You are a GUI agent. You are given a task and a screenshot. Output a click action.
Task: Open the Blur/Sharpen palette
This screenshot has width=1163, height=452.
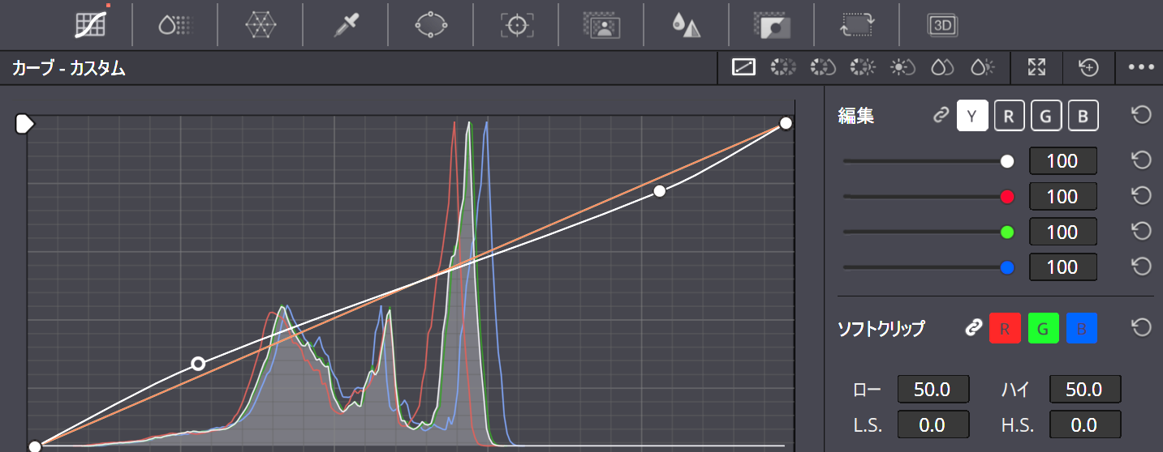point(686,25)
